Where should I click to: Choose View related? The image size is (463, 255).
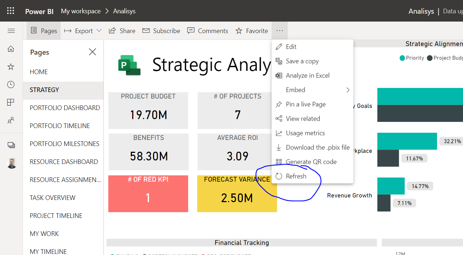point(312,119)
